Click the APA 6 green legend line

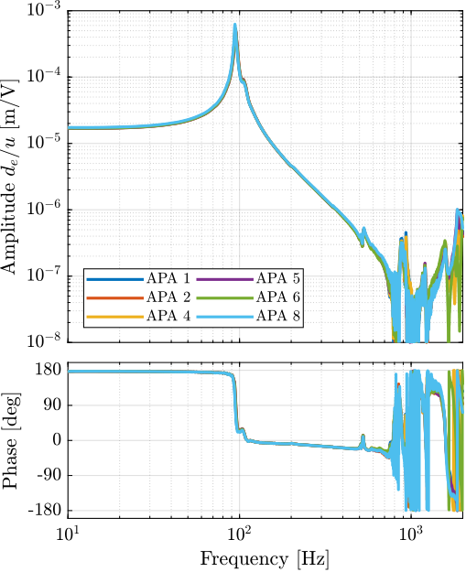(225, 298)
